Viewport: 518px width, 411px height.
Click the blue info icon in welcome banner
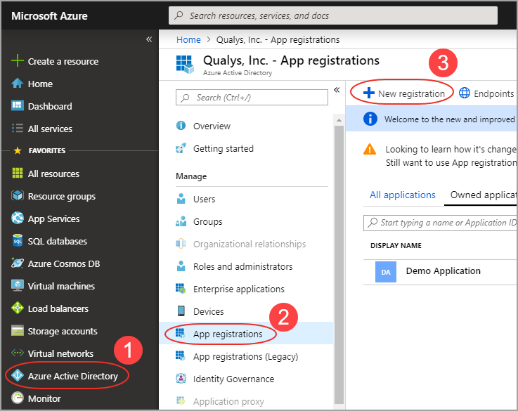(x=370, y=119)
